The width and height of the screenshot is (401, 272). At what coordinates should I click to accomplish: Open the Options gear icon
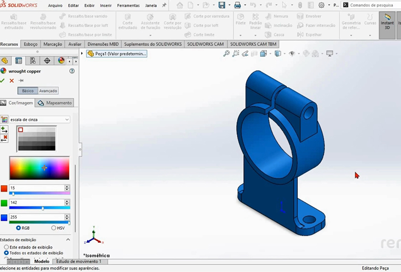click(321, 5)
